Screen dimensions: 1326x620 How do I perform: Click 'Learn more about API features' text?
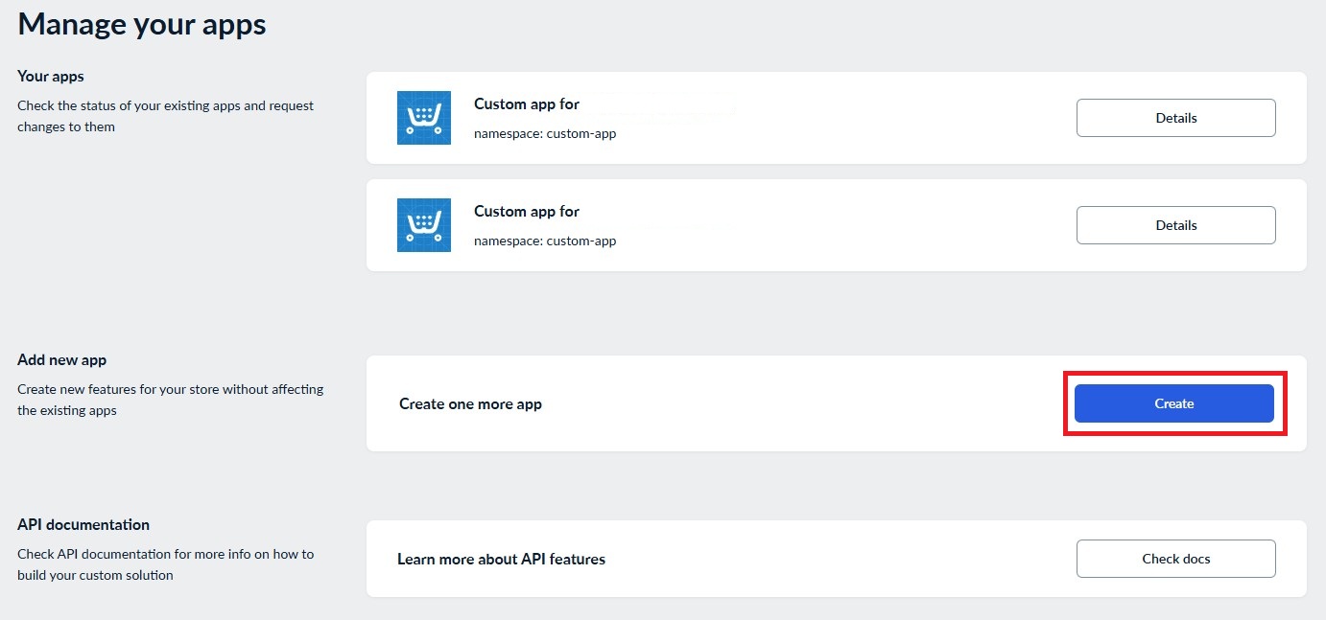(501, 560)
